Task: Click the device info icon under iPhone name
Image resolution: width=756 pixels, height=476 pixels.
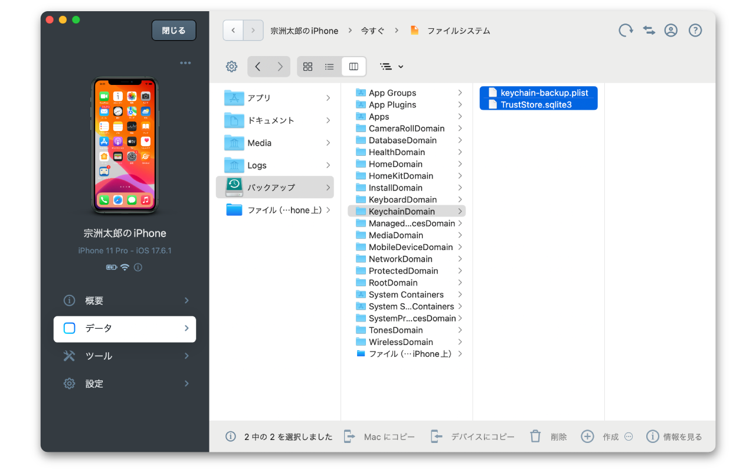Action: point(138,267)
